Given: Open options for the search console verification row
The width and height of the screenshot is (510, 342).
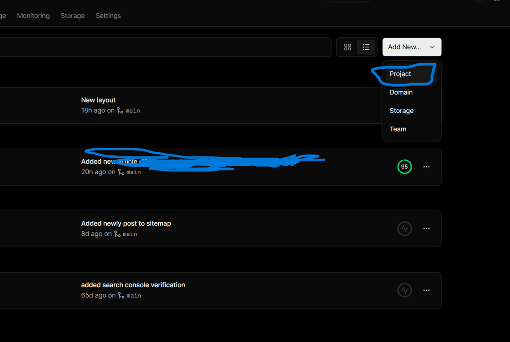Looking at the screenshot, I should tap(426, 290).
